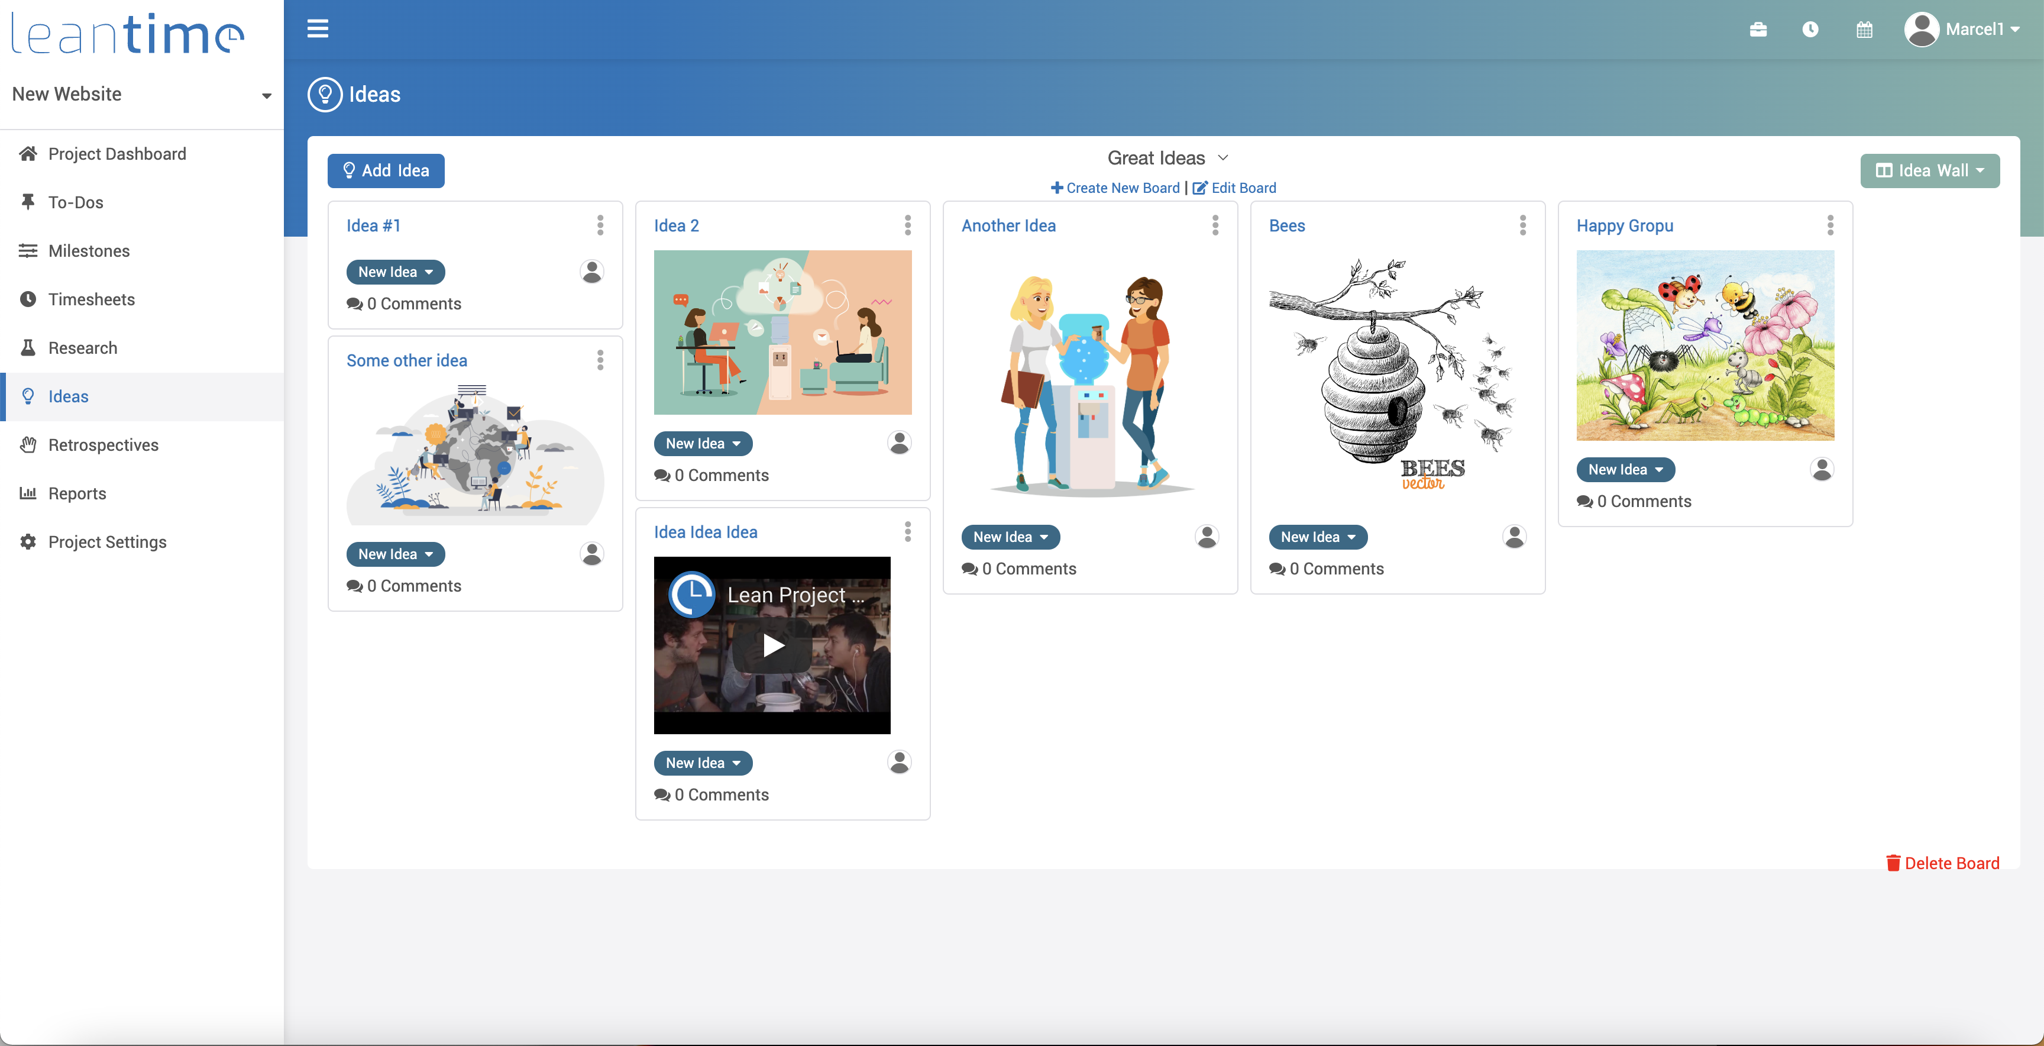Open the briefcase projects icon

point(1758,30)
